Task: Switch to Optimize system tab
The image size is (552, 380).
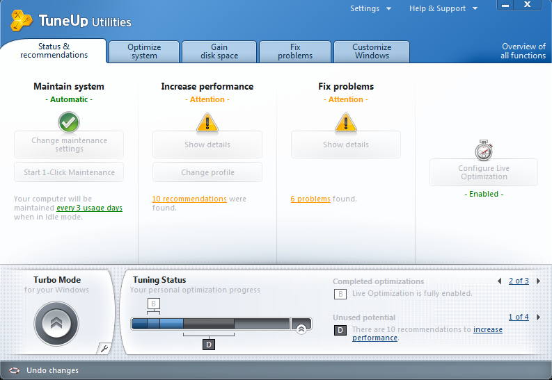Action: coord(144,51)
